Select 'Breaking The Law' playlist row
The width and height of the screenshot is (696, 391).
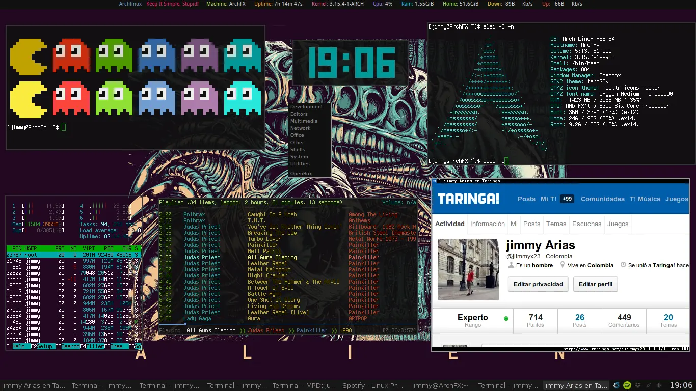point(287,233)
